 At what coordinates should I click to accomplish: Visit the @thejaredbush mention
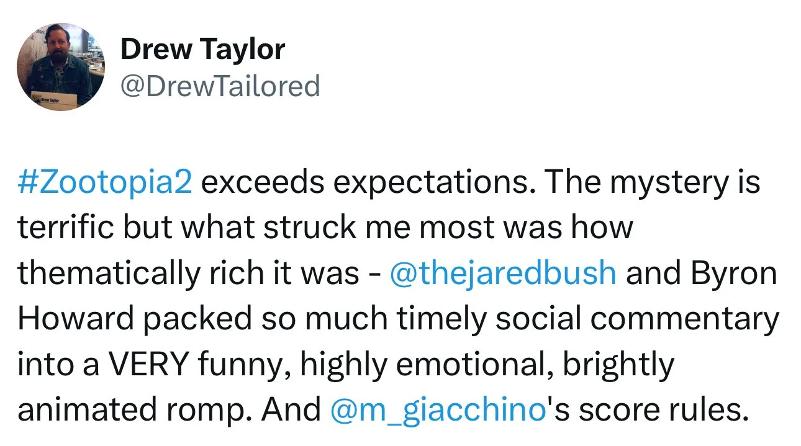[503, 274]
